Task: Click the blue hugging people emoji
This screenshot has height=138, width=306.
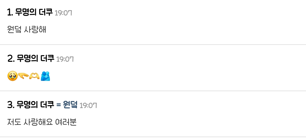Action: coord(45,76)
